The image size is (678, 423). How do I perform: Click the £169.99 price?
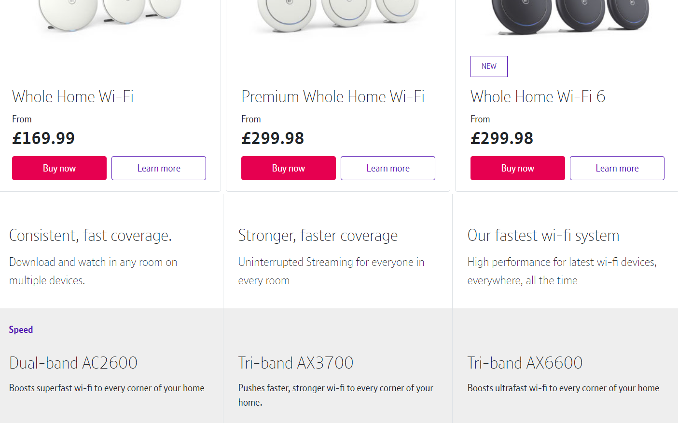coord(43,139)
